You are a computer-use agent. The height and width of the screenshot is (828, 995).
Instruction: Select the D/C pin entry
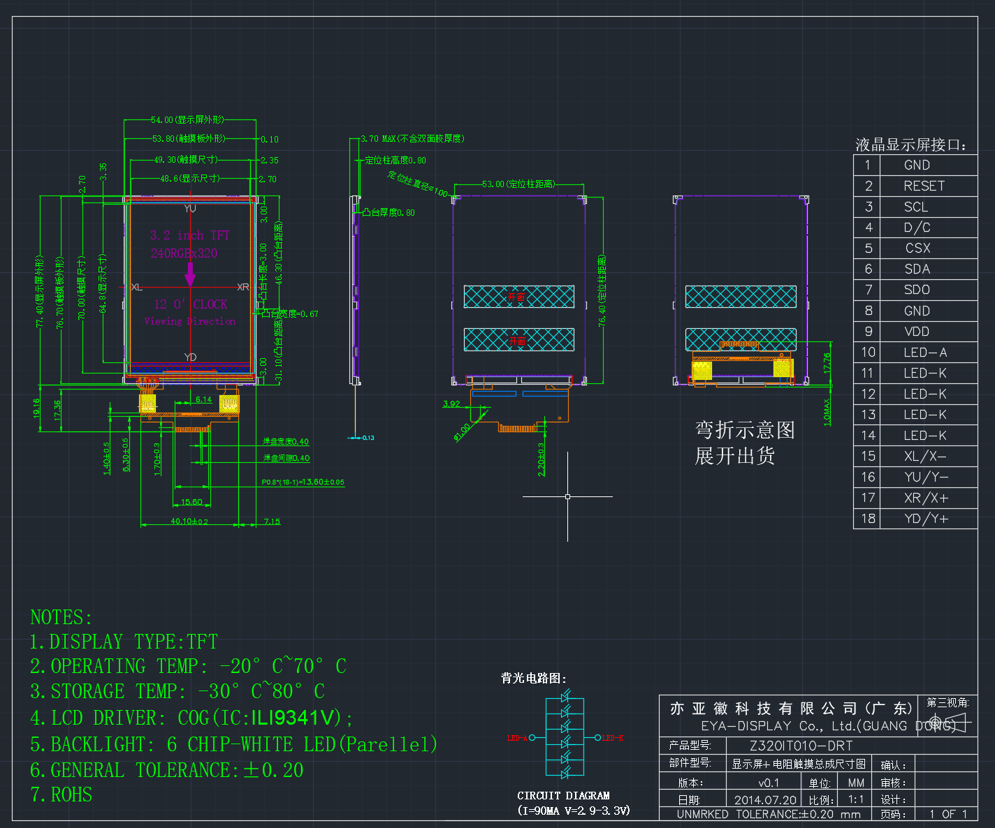[x=917, y=228]
